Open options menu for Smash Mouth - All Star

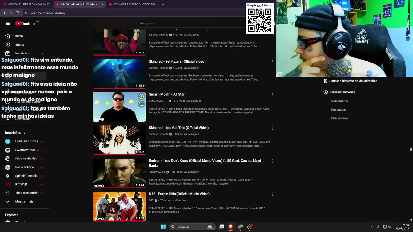coord(272,95)
